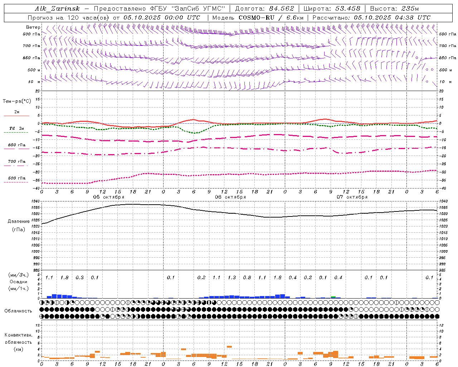Select the 0.8 precipitation total value
This screenshot has width=458, height=367.
point(247,278)
